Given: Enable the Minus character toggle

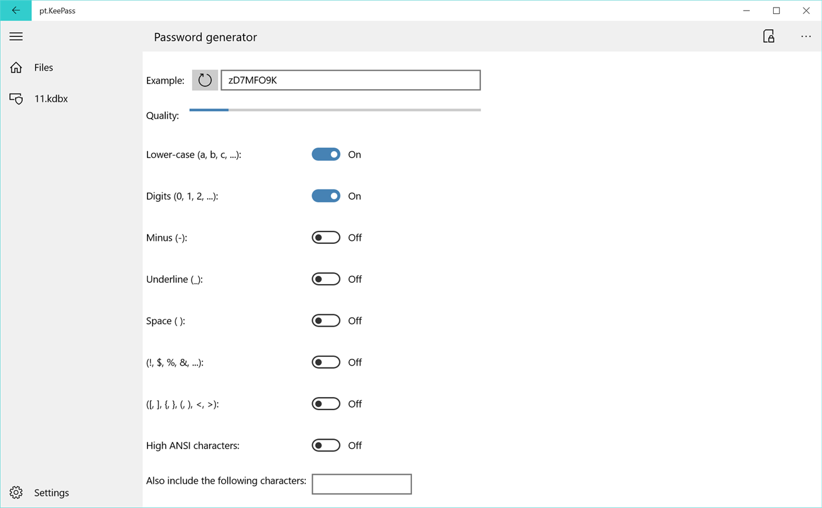Looking at the screenshot, I should [x=326, y=238].
